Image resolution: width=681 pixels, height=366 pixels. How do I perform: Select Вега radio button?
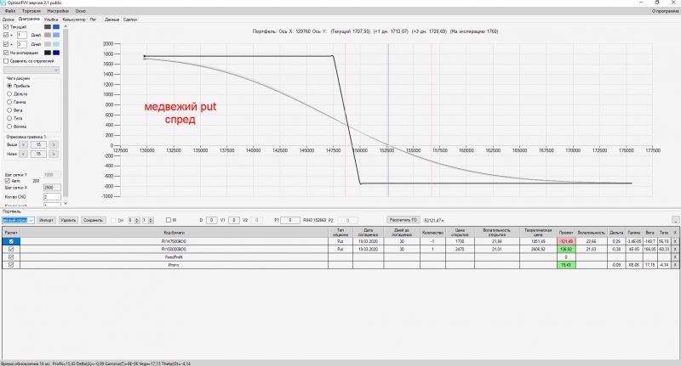coord(9,110)
